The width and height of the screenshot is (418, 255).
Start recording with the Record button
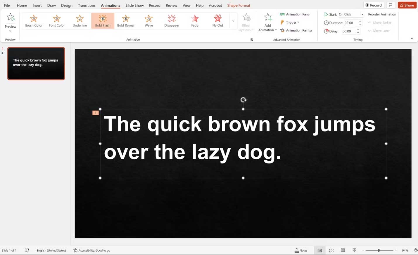(374, 5)
